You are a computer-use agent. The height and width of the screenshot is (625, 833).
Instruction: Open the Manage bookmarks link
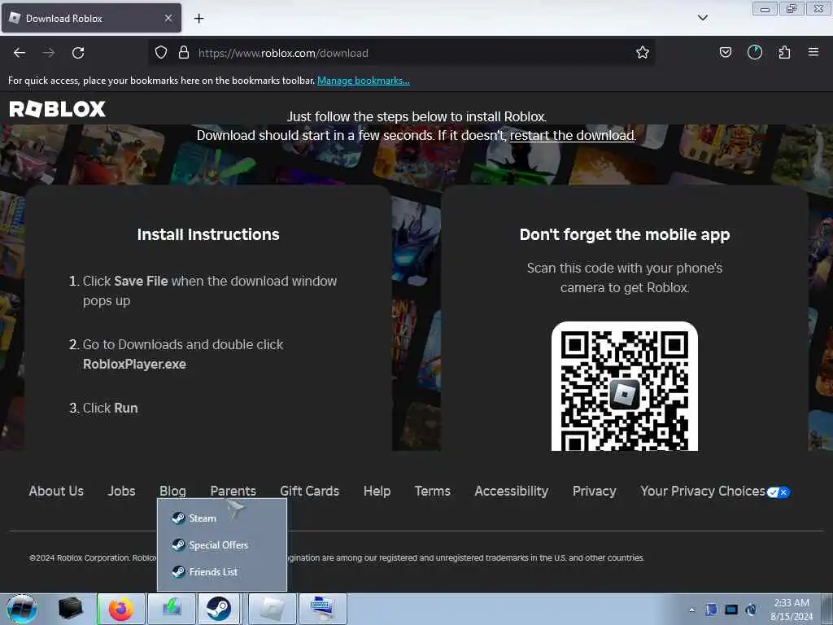[364, 81]
